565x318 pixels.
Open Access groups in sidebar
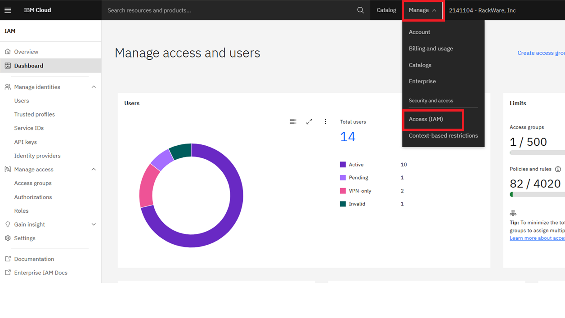(33, 183)
